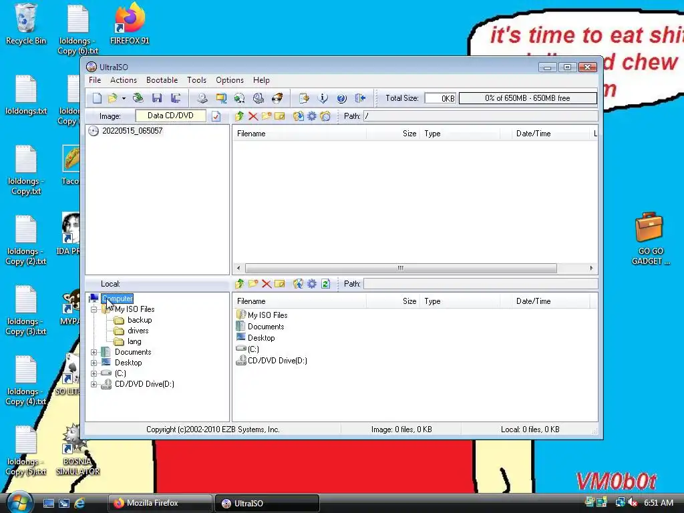Screen dimensions: 684x513
Task: Expand the Documents tree node
Action: click(x=94, y=352)
